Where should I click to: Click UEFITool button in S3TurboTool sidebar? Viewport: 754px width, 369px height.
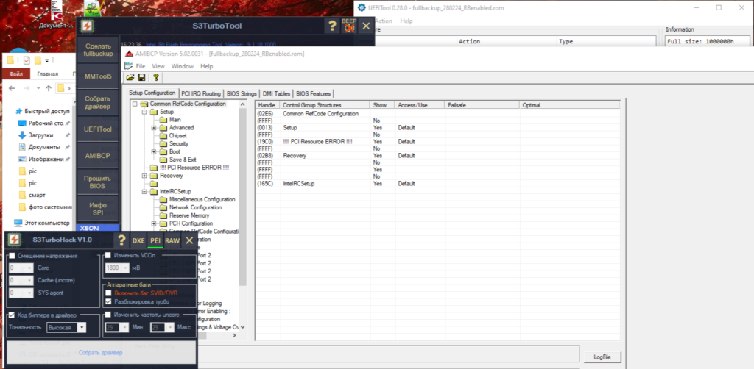(98, 129)
